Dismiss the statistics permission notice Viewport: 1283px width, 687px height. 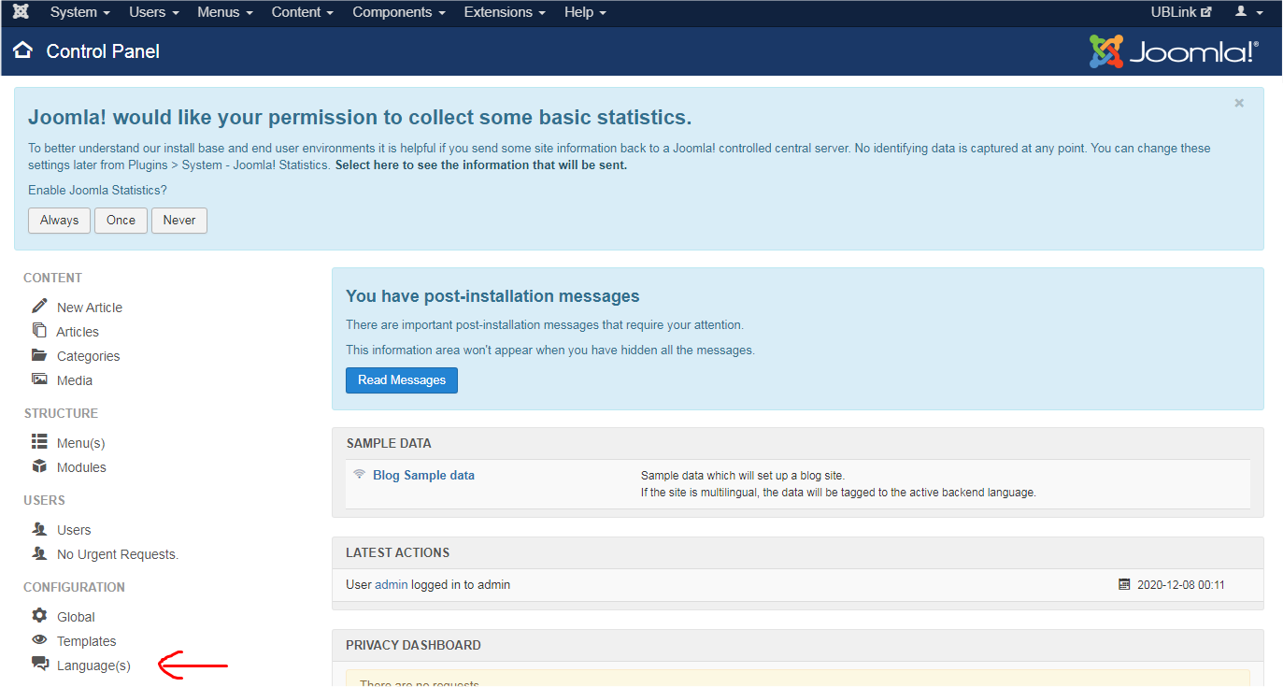click(1239, 103)
